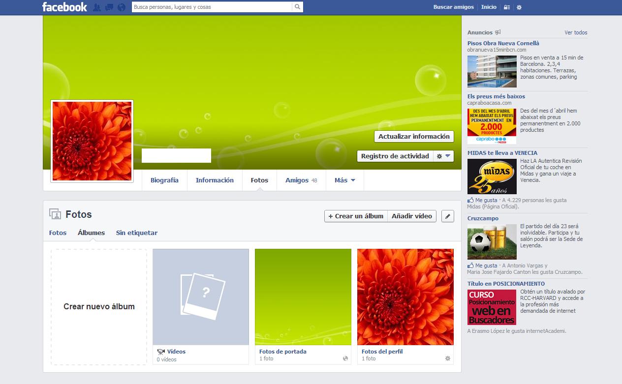Image resolution: width=622 pixels, height=384 pixels.
Task: Open audience globe on Fotos de portada album
Action: [345, 358]
